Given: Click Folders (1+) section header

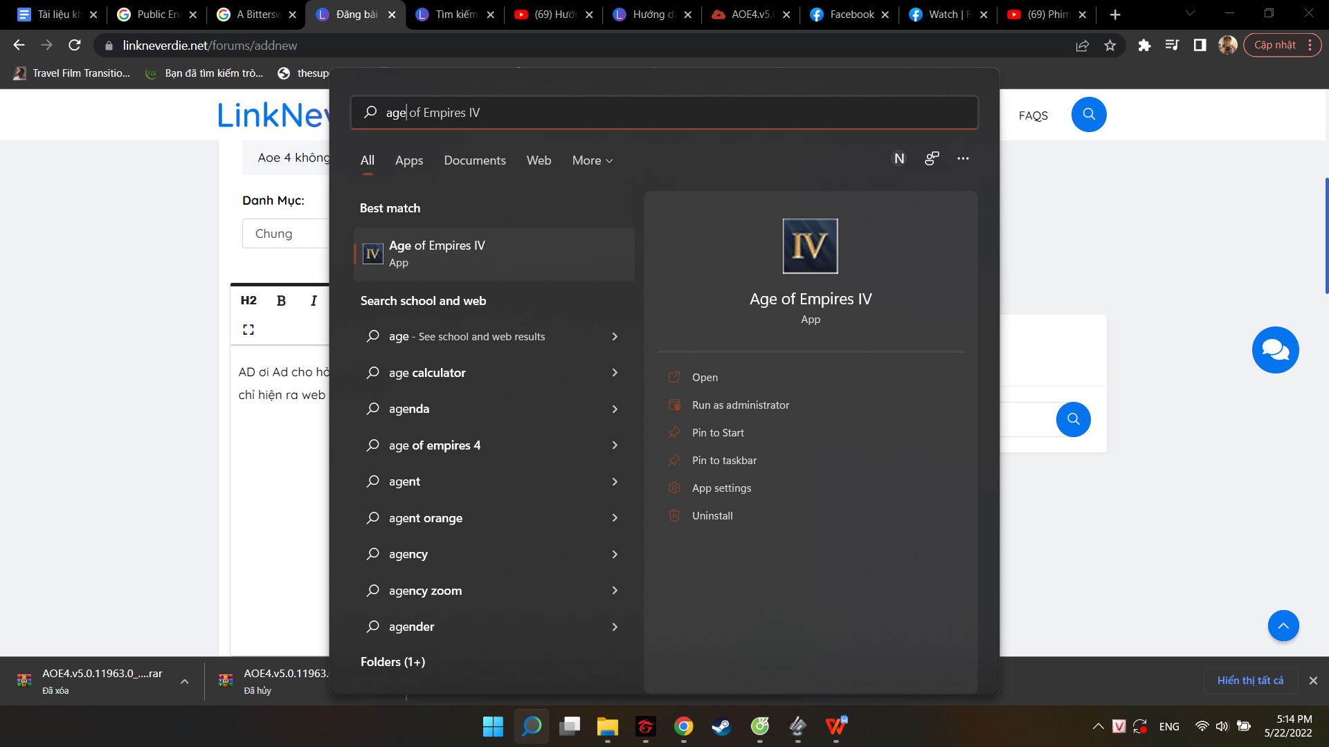Looking at the screenshot, I should [392, 662].
